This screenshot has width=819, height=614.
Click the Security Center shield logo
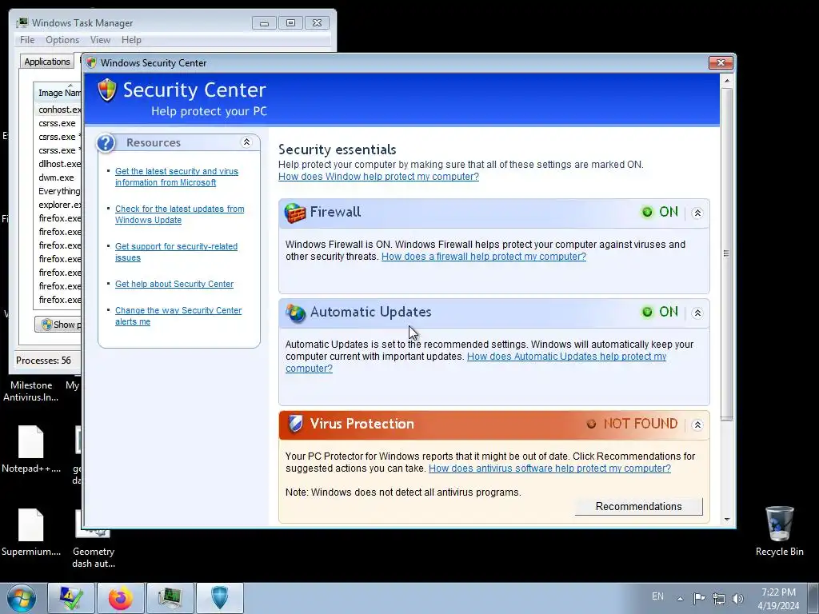point(107,90)
